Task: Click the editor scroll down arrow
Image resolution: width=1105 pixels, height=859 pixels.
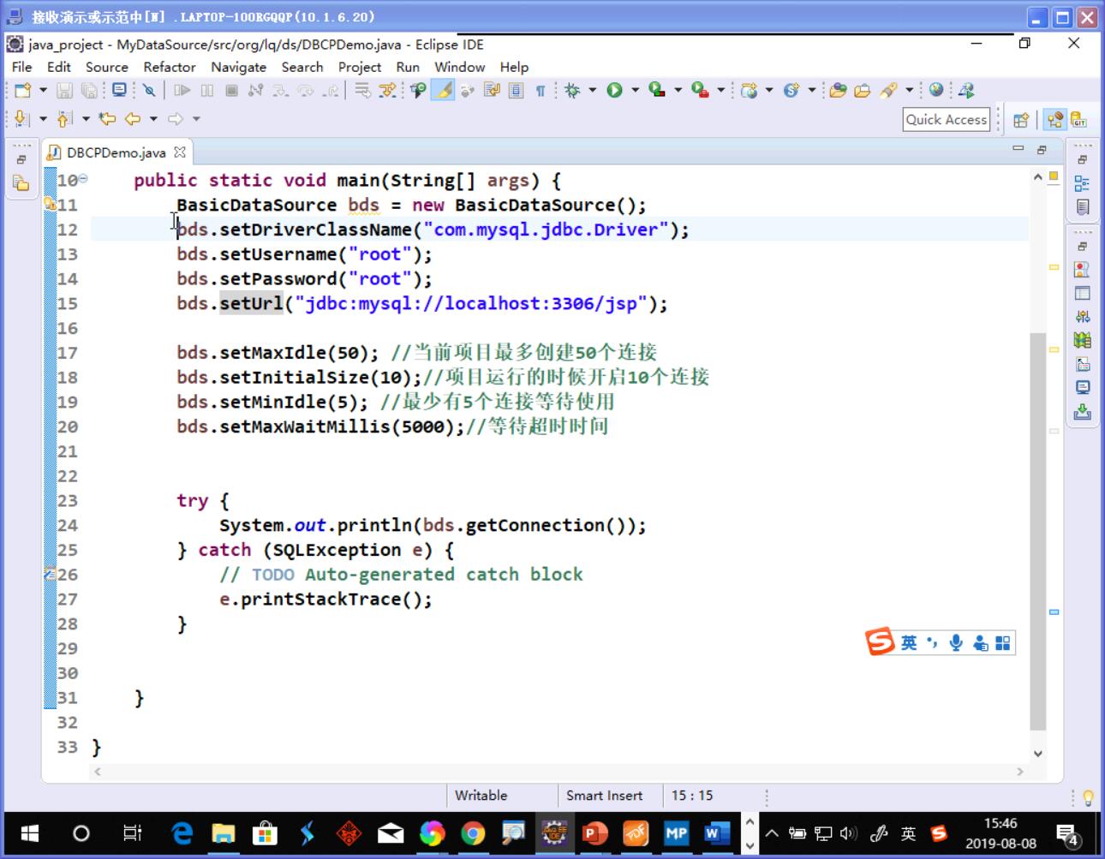Action: [1037, 754]
